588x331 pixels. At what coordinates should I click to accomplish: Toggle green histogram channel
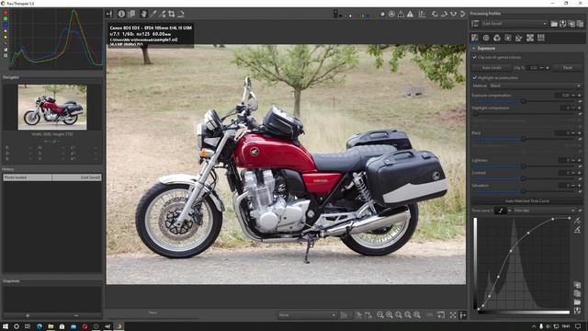coord(6,18)
